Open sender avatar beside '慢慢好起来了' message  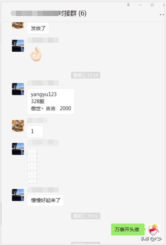pyautogui.click(x=18, y=195)
